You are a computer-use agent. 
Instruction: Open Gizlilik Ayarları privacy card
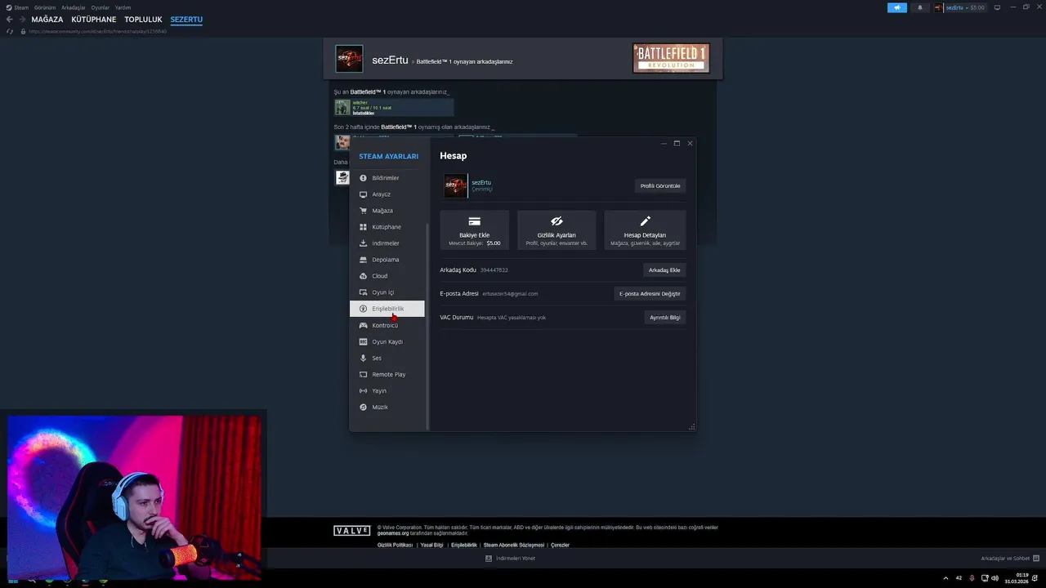557,229
